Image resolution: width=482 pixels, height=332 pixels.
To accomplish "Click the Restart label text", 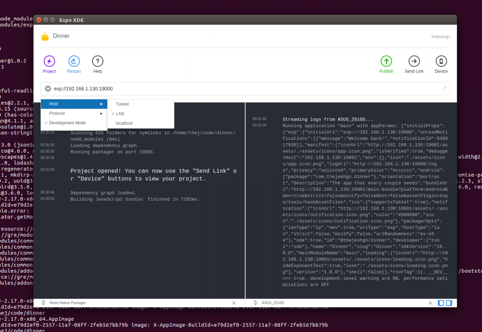I will (x=74, y=71).
